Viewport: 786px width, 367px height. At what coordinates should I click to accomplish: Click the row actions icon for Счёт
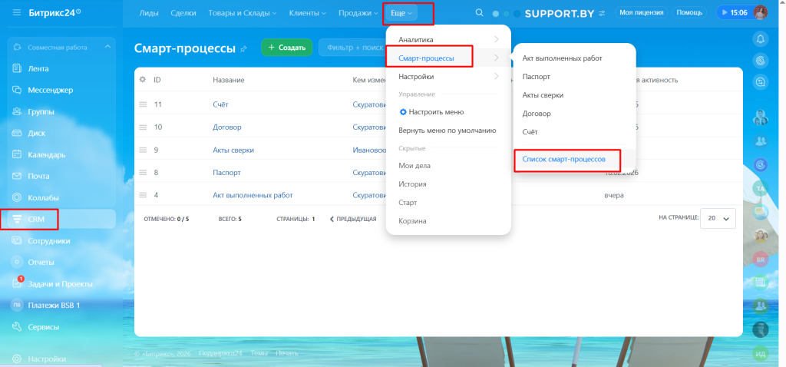coord(142,104)
